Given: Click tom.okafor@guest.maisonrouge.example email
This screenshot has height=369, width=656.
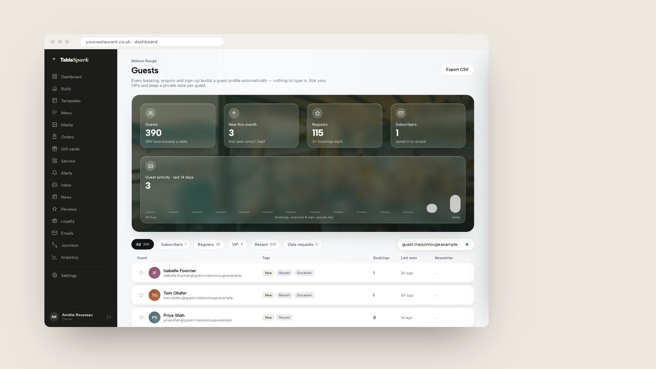Looking at the screenshot, I should (x=198, y=298).
